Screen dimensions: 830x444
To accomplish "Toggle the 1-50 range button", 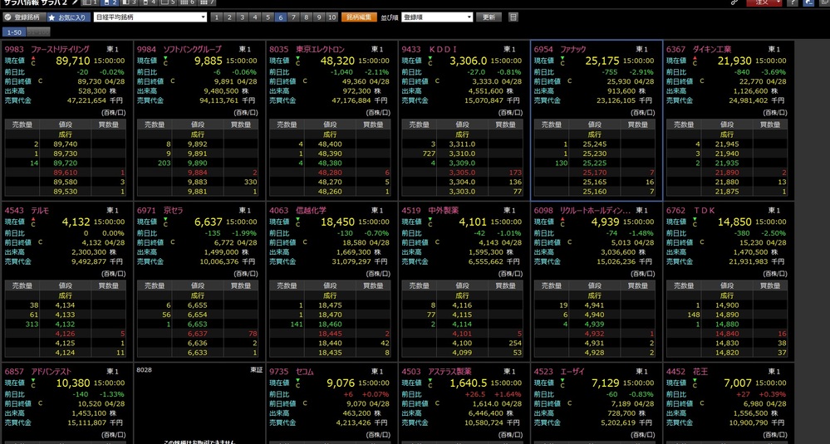I will coord(14,32).
